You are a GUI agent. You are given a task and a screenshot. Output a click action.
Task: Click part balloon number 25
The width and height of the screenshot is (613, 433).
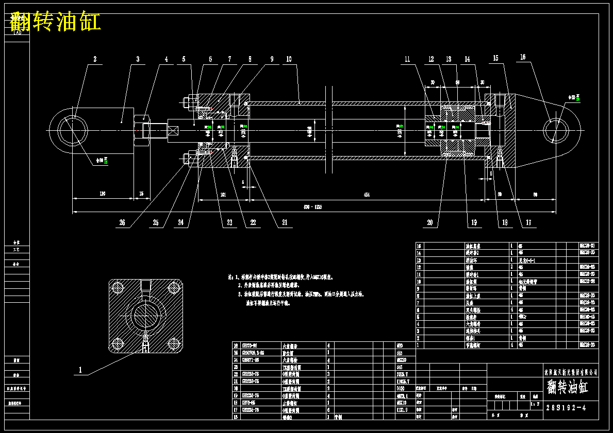coord(156,222)
